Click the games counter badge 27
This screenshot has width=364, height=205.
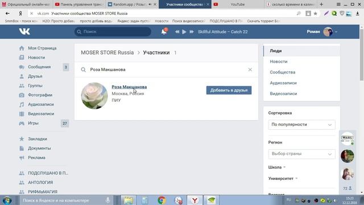[x=65, y=124]
